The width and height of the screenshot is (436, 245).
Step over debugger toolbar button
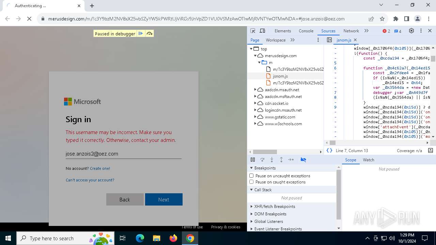click(x=262, y=160)
